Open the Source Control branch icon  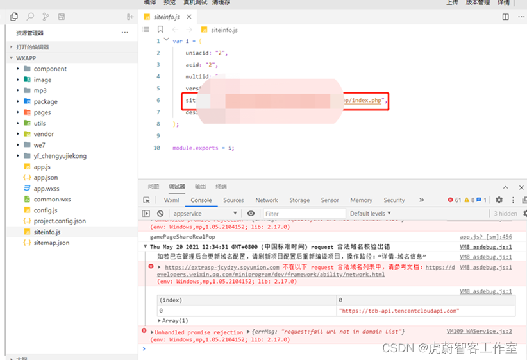(x=46, y=17)
